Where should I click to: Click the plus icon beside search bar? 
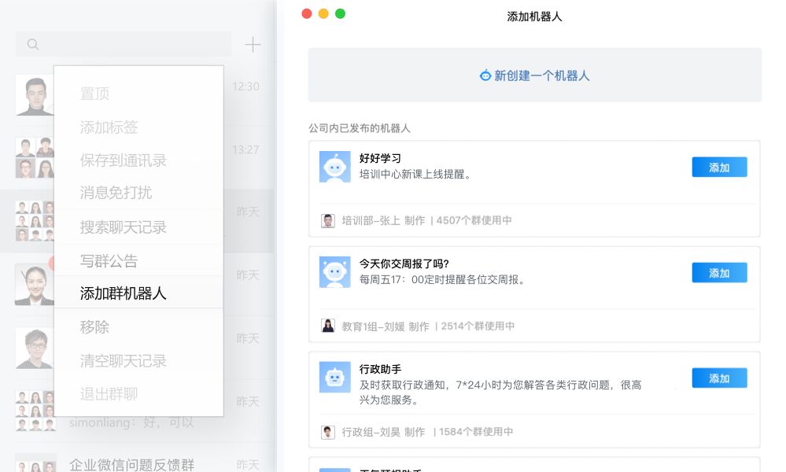click(252, 45)
